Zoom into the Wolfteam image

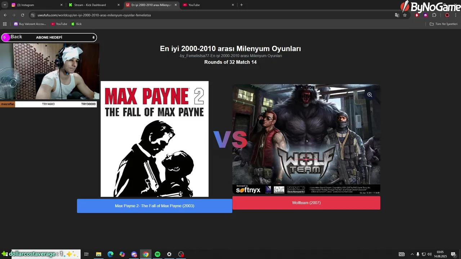click(370, 95)
